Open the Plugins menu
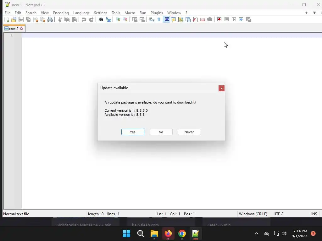The width and height of the screenshot is (322, 241). pos(157,13)
